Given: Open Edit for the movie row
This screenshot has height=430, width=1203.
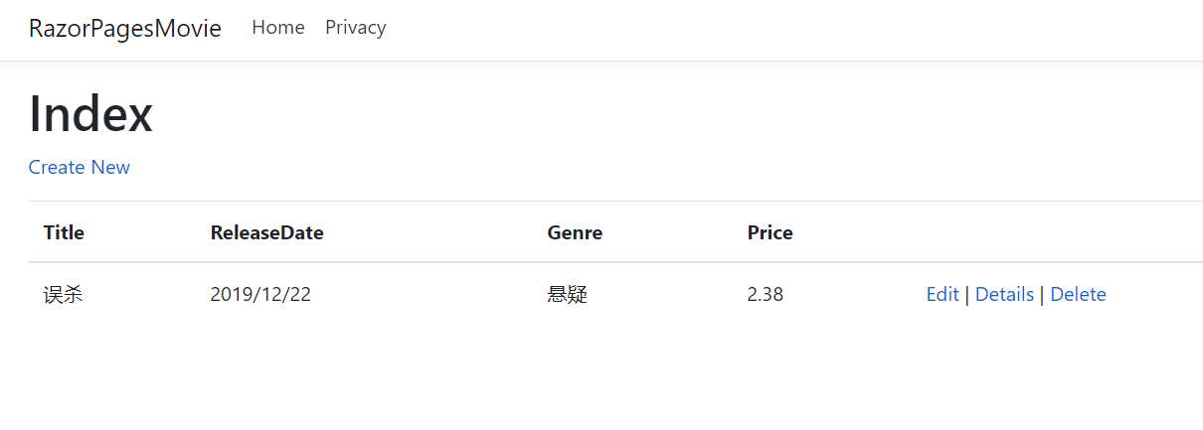Looking at the screenshot, I should pos(943,294).
